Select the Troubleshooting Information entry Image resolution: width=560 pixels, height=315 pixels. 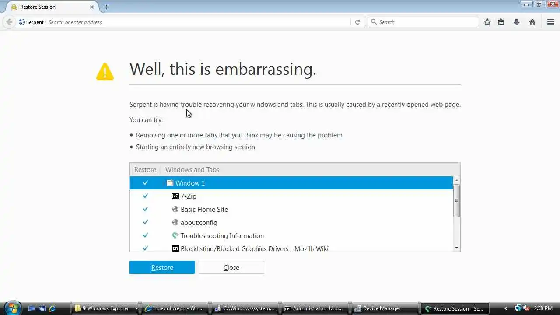point(291,235)
